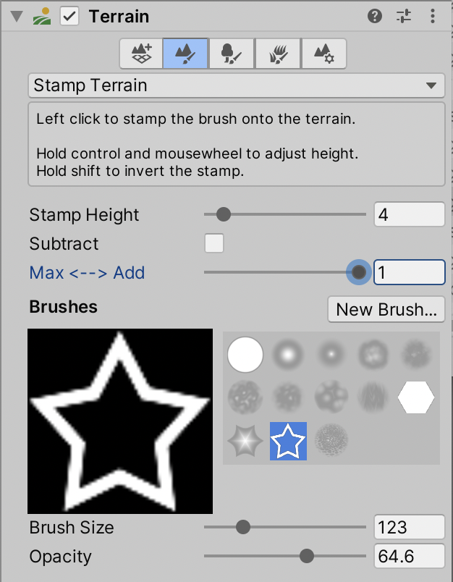
Task: Select the white hexagon brush
Action: tap(416, 397)
